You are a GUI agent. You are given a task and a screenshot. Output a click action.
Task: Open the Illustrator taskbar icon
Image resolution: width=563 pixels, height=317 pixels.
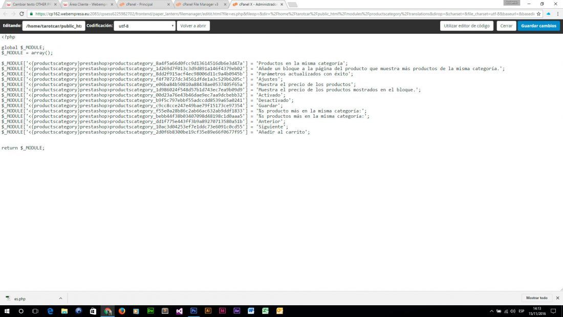click(x=208, y=311)
